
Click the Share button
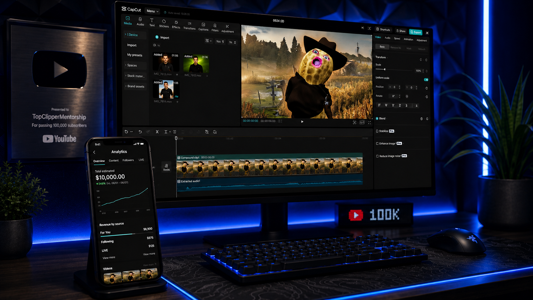[401, 31]
